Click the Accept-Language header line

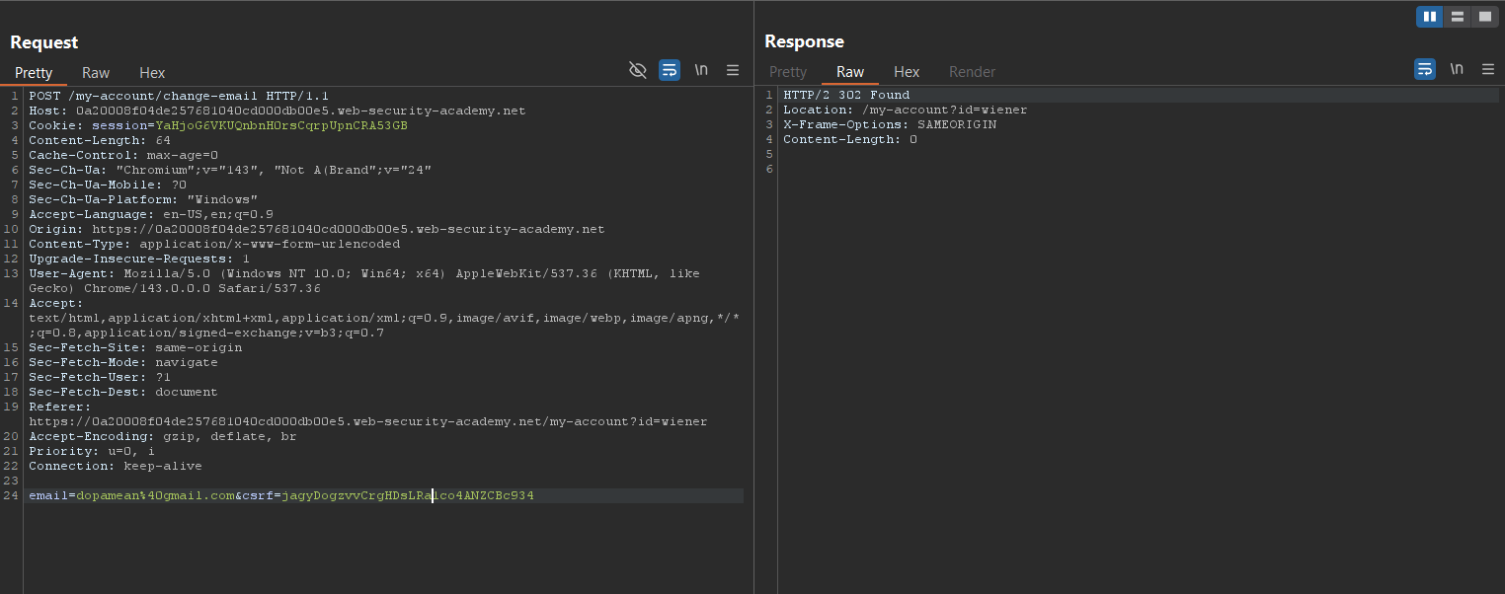pyautogui.click(x=150, y=214)
